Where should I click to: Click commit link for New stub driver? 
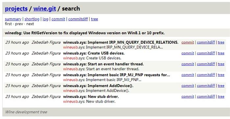point(188,97)
